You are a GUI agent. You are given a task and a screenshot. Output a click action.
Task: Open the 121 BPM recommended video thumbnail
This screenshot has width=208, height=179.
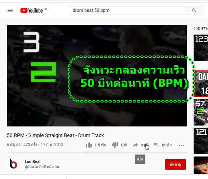(201, 141)
